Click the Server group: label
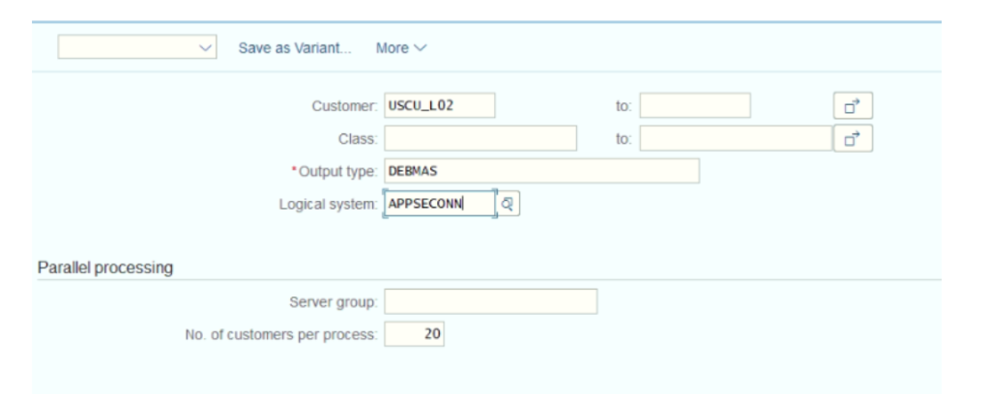The image size is (990, 394). (x=334, y=302)
